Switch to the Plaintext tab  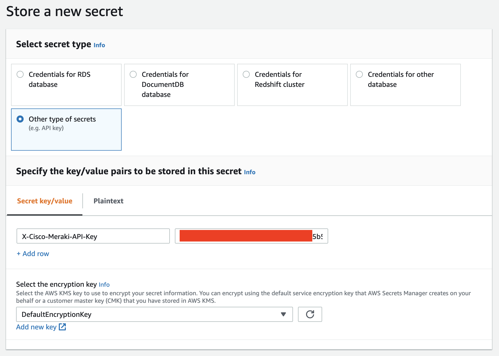point(108,201)
